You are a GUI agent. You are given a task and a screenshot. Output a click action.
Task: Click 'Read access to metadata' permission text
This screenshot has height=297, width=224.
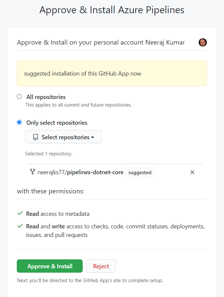(x=58, y=214)
